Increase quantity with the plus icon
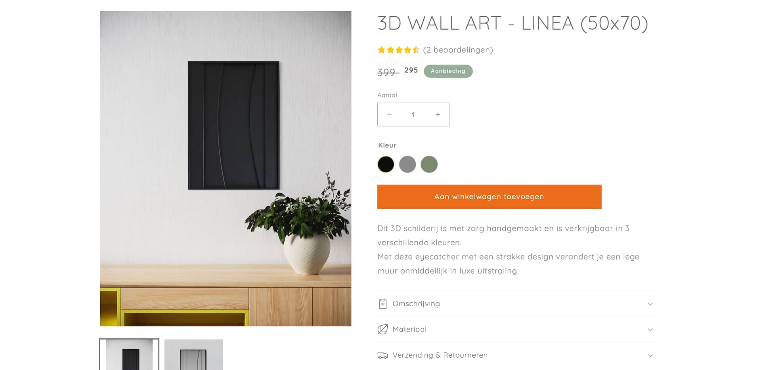 coord(438,114)
